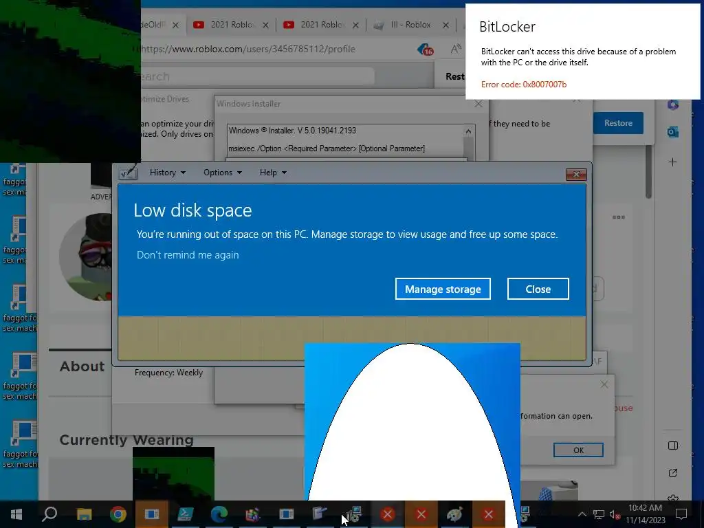The width and height of the screenshot is (704, 528).
Task: Open network status tray icon
Action: 599,514
